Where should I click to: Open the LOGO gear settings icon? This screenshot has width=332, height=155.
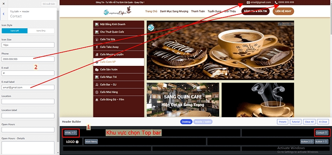point(77,142)
